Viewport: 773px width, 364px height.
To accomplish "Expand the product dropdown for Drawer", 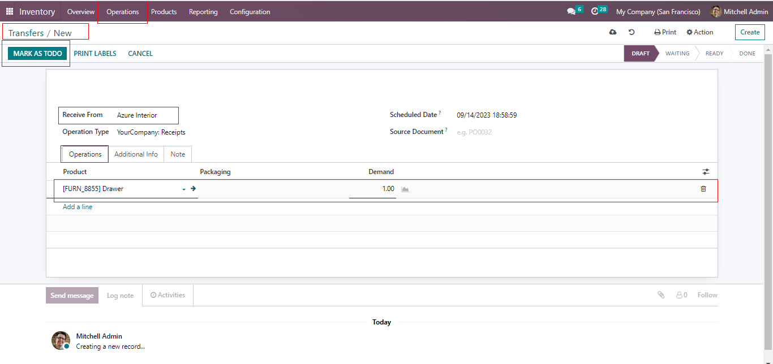I will pos(184,189).
